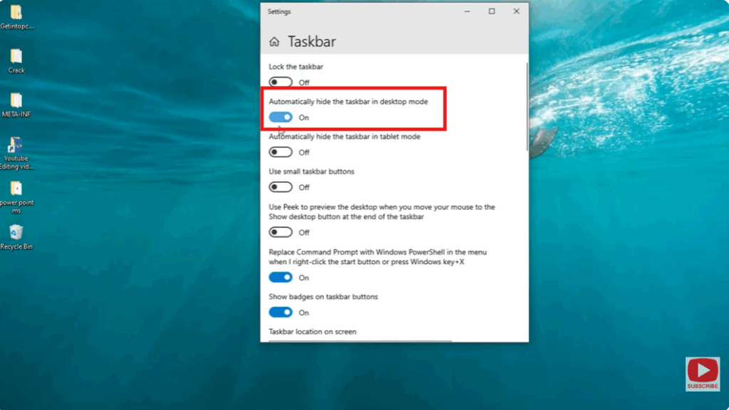This screenshot has height=410, width=729.
Task: Enable automatically hide taskbar in tablet mode
Action: [x=280, y=152]
